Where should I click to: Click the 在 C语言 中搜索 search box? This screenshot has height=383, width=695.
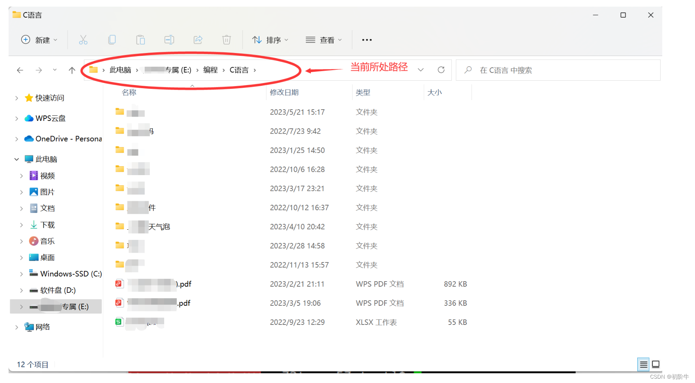(558, 70)
